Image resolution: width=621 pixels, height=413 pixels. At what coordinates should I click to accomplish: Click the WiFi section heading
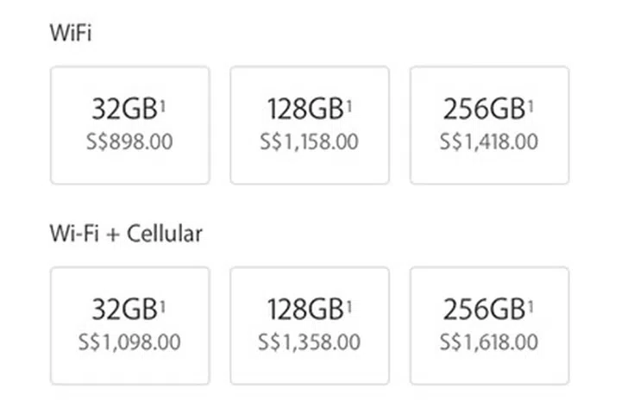(70, 34)
